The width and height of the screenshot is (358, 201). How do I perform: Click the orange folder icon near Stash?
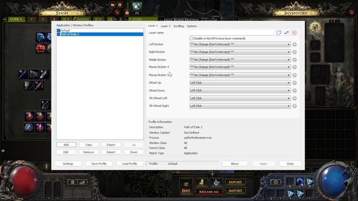(112, 5)
